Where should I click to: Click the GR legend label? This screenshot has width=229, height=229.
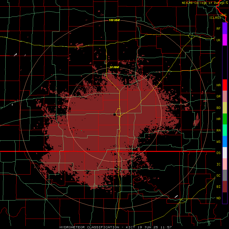pyautogui.click(x=218, y=96)
